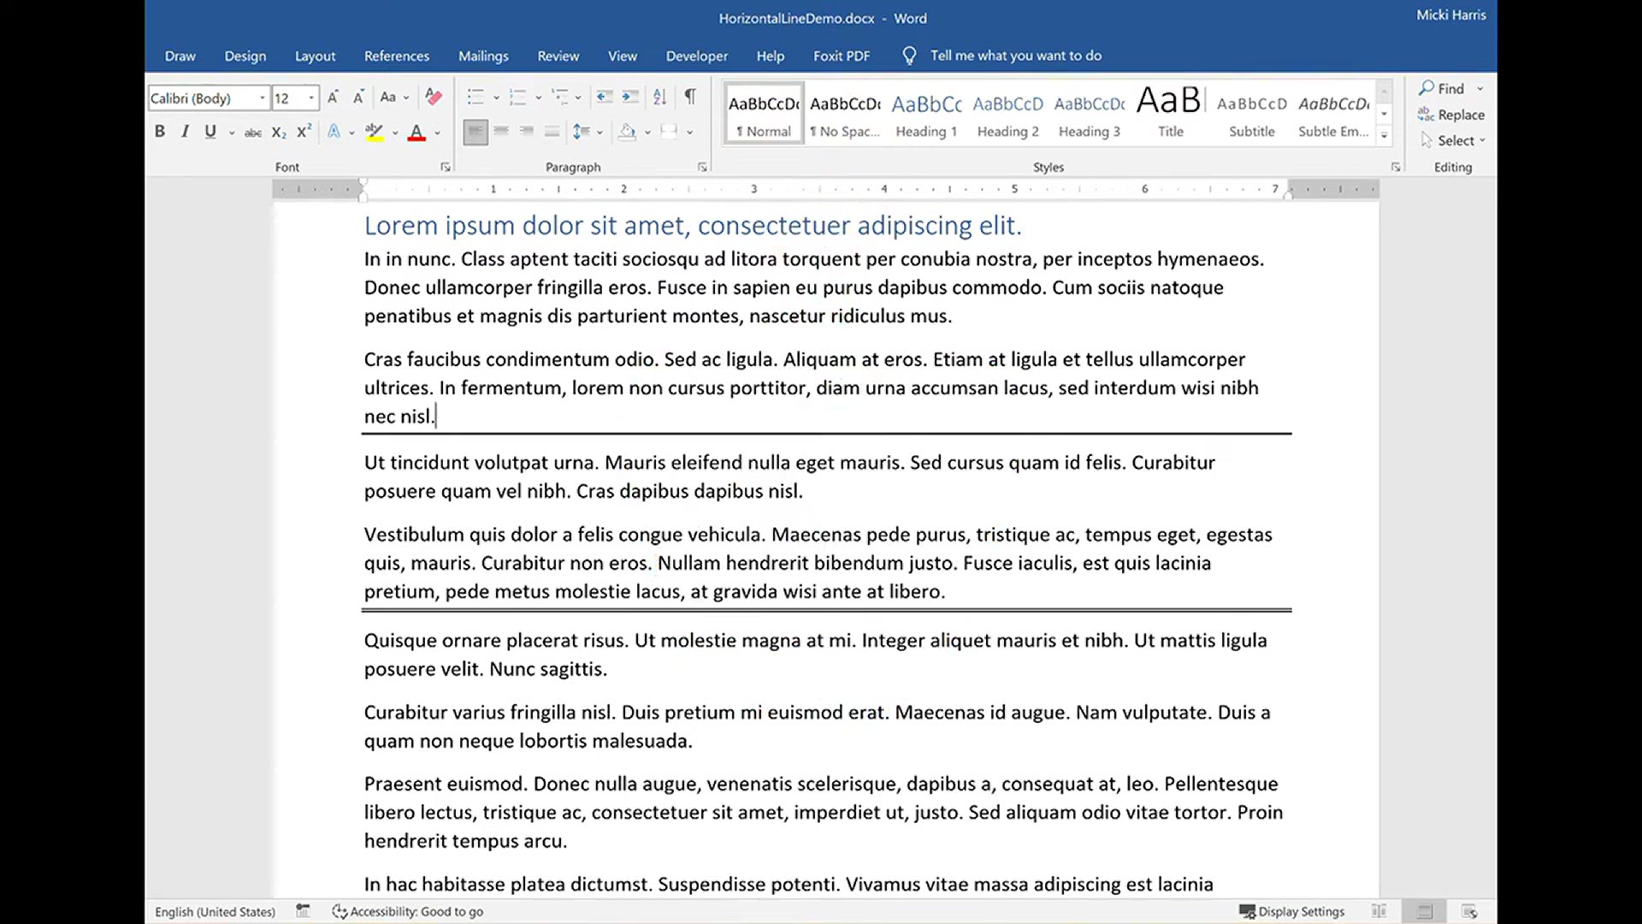Open the Calibri (Body) font name dropdown
The width and height of the screenshot is (1642, 924).
coord(263,98)
